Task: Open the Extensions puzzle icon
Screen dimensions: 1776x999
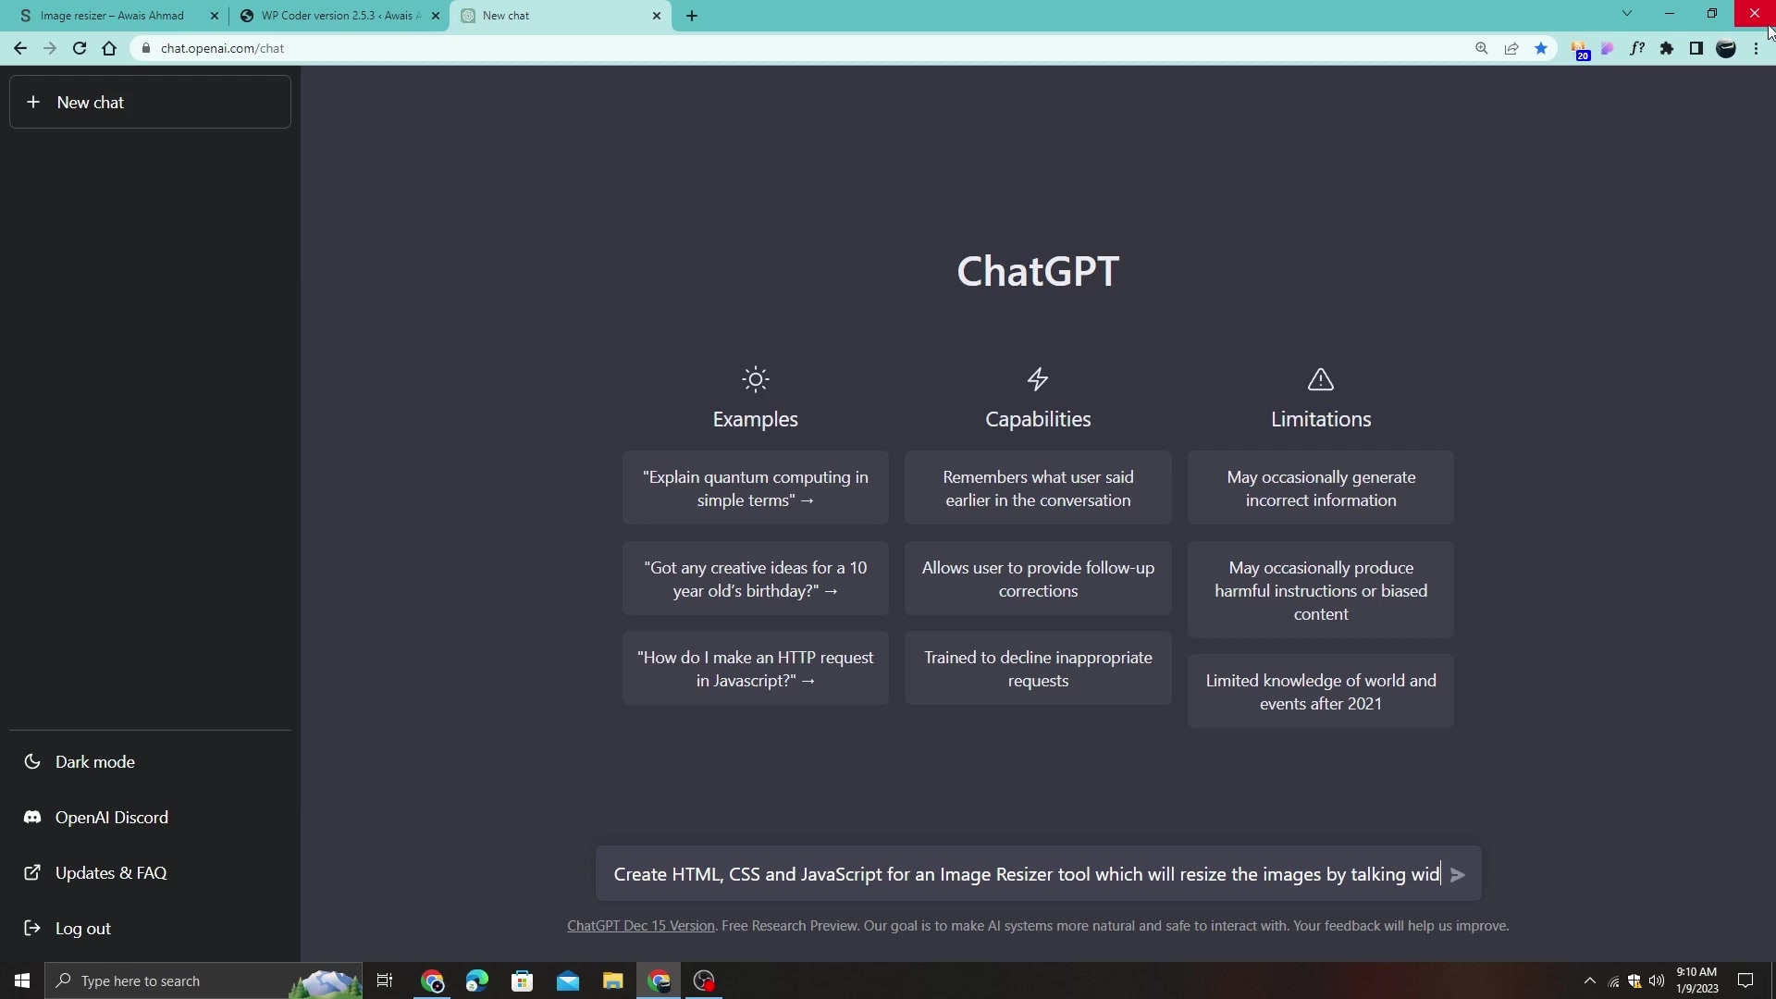Action: pos(1667,49)
